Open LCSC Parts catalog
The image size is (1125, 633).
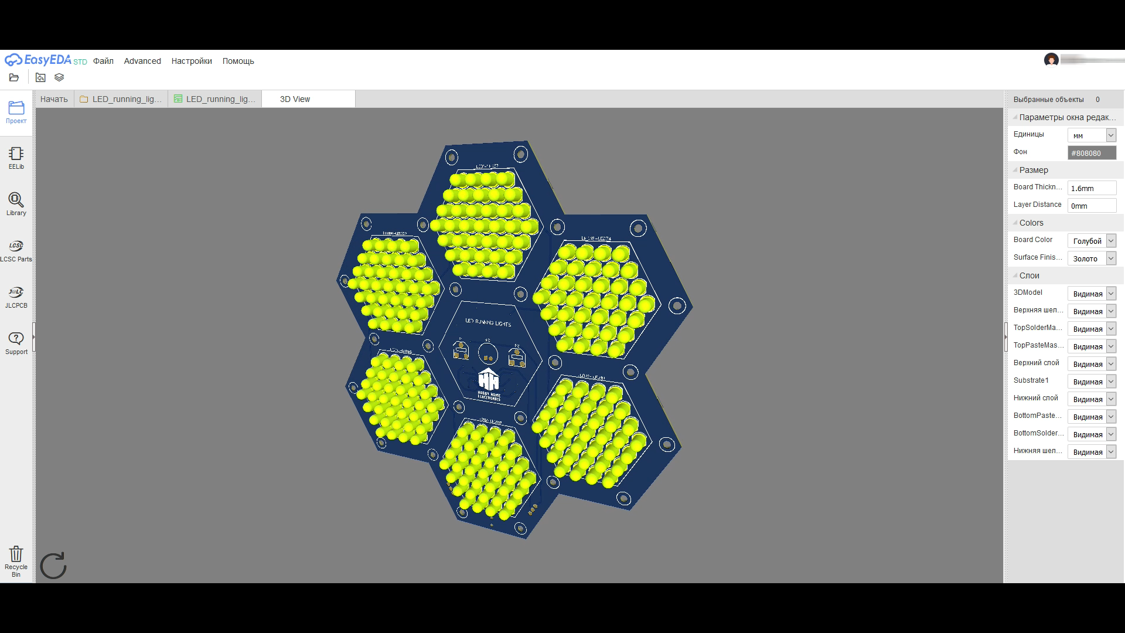tap(16, 250)
